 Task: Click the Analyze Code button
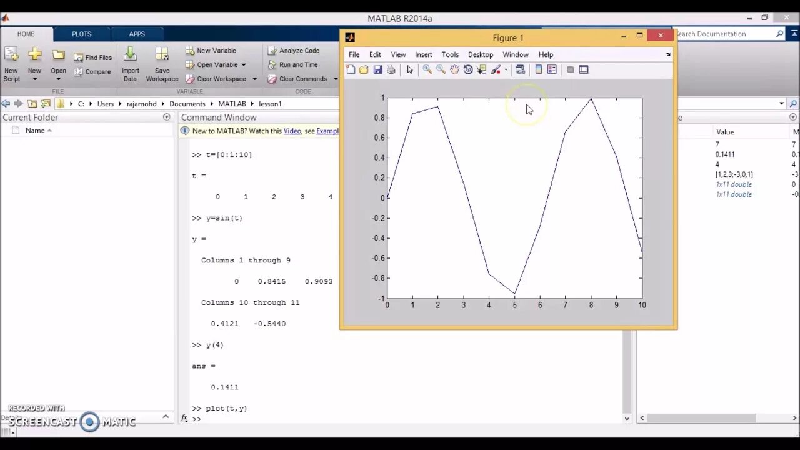click(x=293, y=51)
